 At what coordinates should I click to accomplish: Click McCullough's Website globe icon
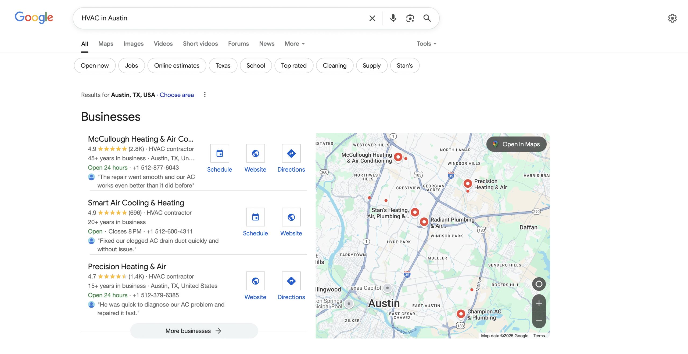click(x=255, y=153)
